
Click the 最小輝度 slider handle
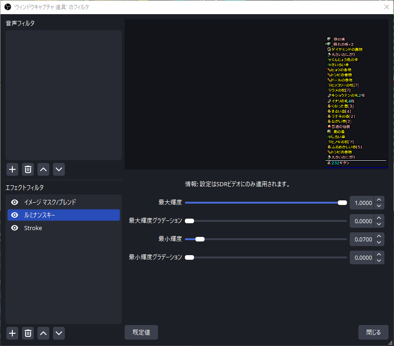200,239
